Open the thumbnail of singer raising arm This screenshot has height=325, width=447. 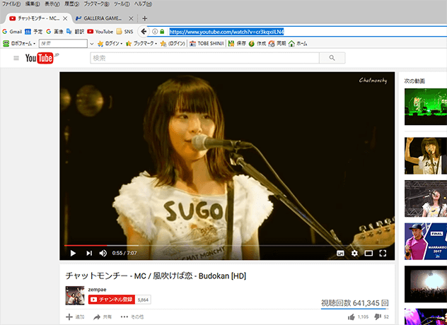point(426,156)
